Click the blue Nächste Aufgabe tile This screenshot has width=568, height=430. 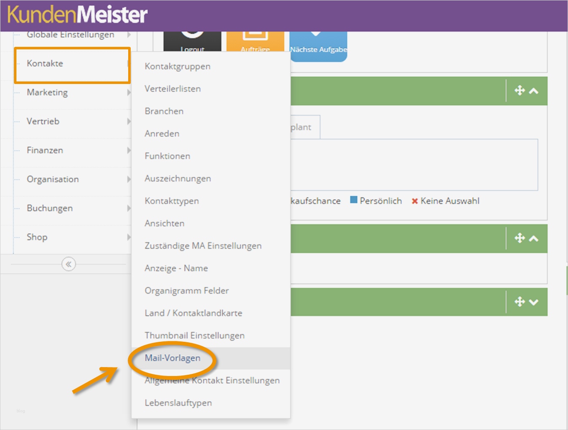coord(318,47)
